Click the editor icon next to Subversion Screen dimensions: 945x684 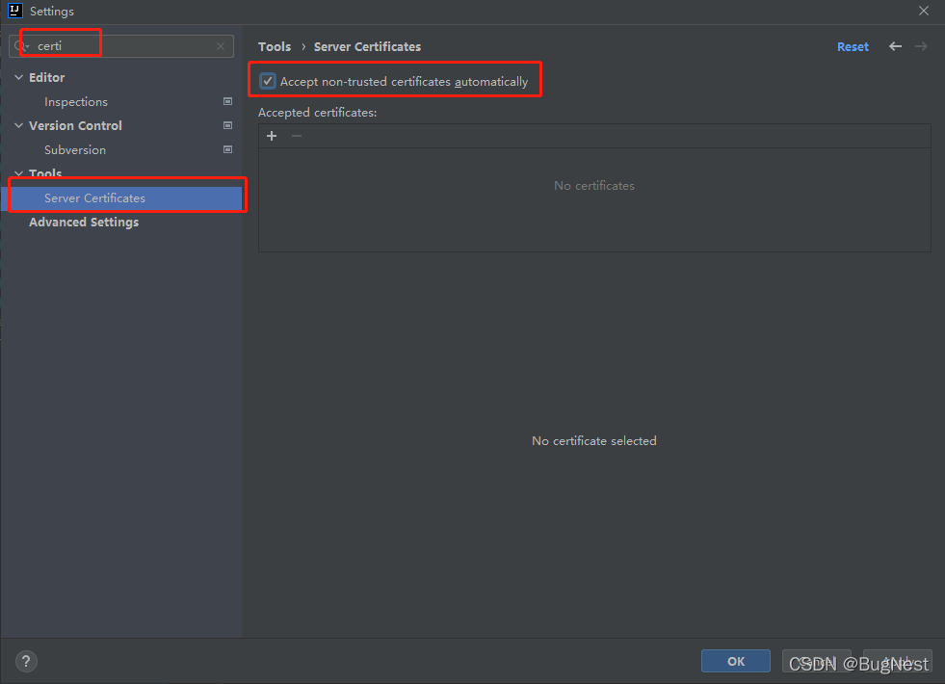(x=227, y=149)
